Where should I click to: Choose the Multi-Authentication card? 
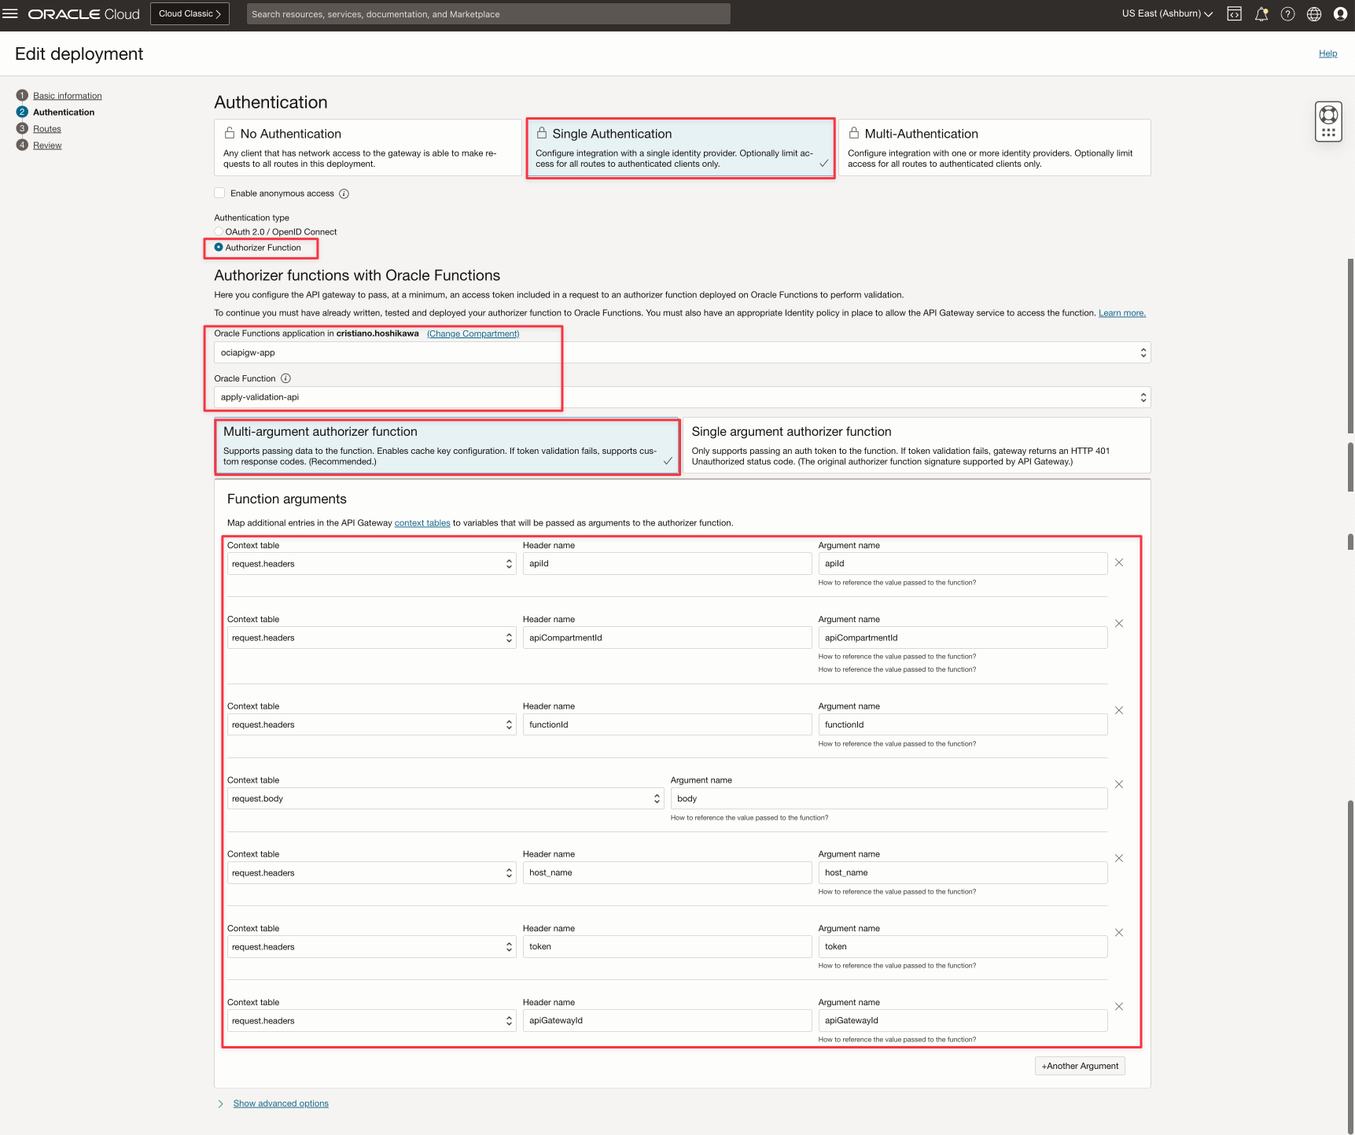click(x=994, y=148)
